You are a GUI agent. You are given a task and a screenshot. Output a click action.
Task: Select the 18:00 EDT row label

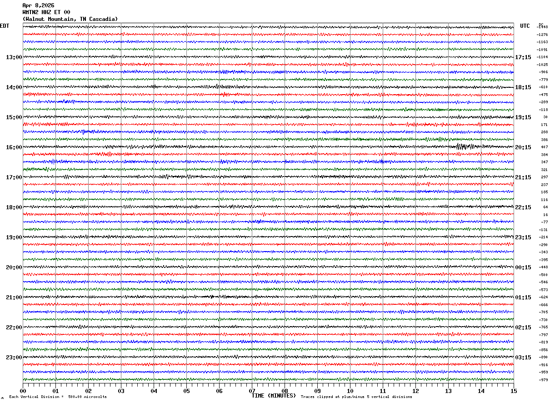(14, 207)
